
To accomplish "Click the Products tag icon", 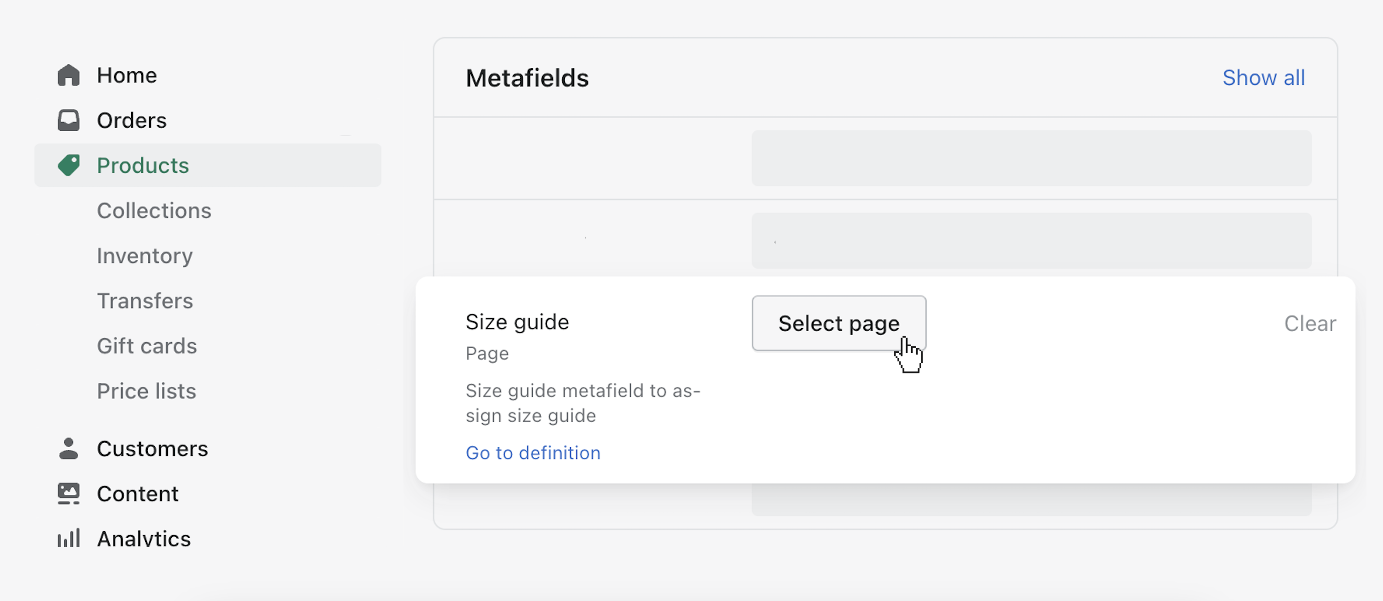I will [x=69, y=165].
